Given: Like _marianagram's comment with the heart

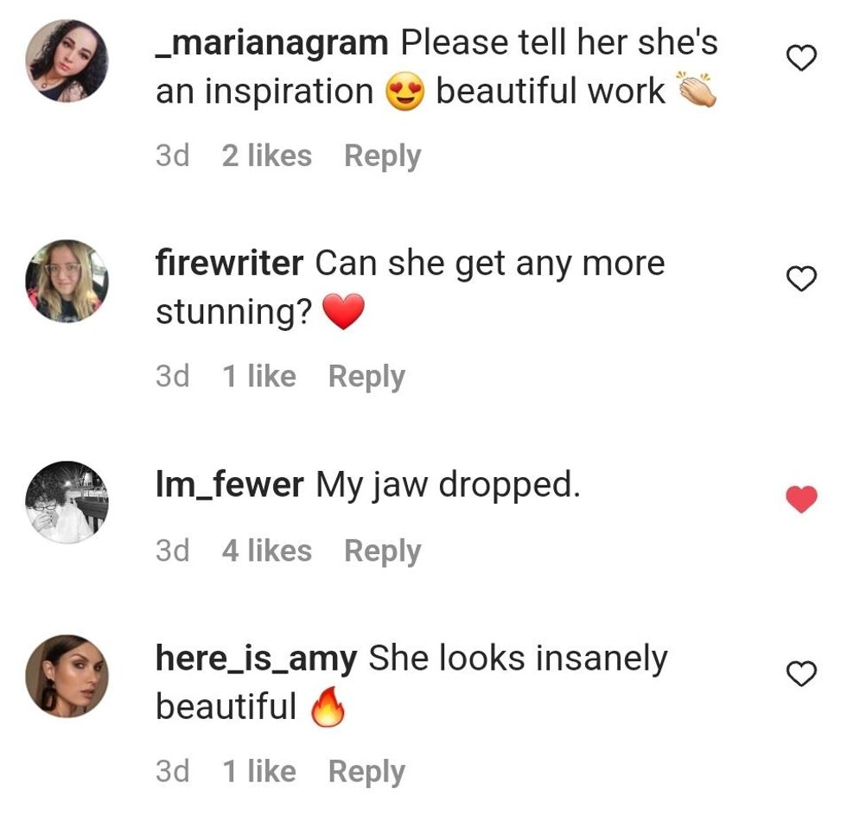Looking at the screenshot, I should point(801,58).
